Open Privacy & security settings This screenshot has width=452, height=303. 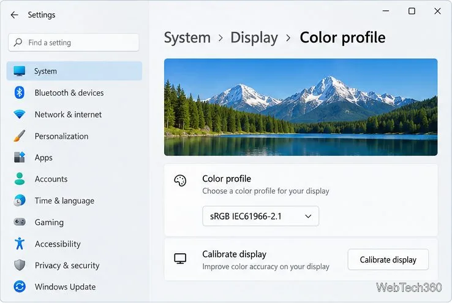coord(74,265)
